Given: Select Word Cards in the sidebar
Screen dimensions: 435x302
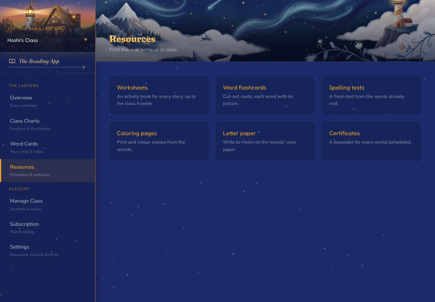Looking at the screenshot, I should click(x=48, y=147).
